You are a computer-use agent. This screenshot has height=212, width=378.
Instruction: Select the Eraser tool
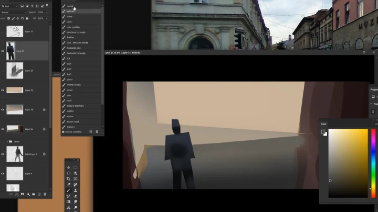pos(76,196)
